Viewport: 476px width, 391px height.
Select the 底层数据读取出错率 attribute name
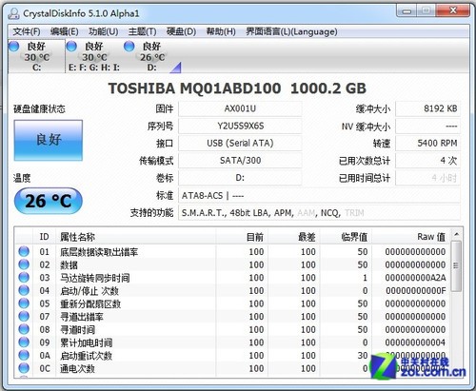(x=99, y=252)
